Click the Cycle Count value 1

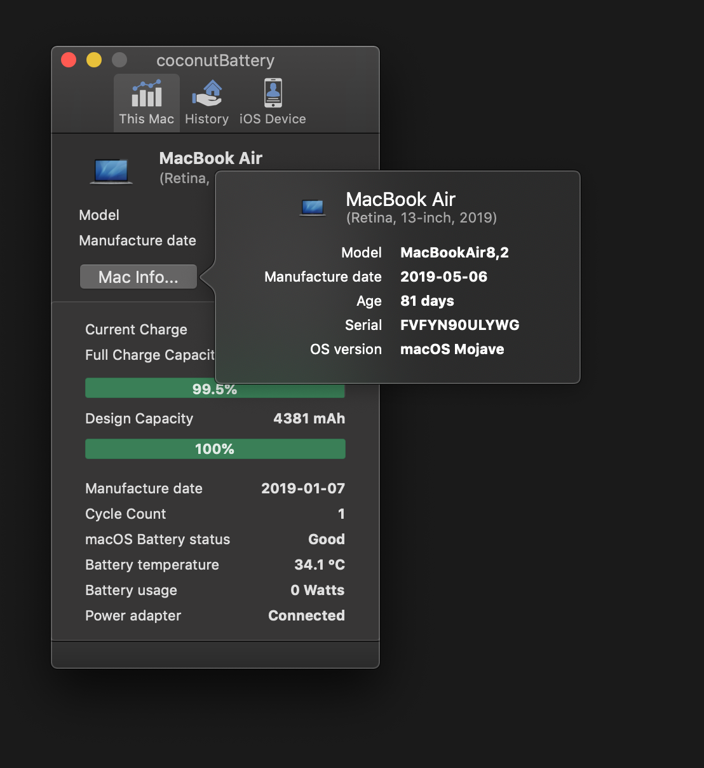coord(341,514)
